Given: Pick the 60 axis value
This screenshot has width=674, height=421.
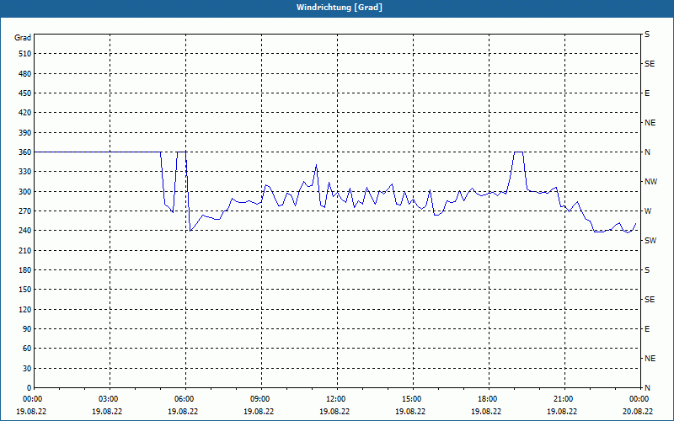Looking at the screenshot, I should coord(27,349).
